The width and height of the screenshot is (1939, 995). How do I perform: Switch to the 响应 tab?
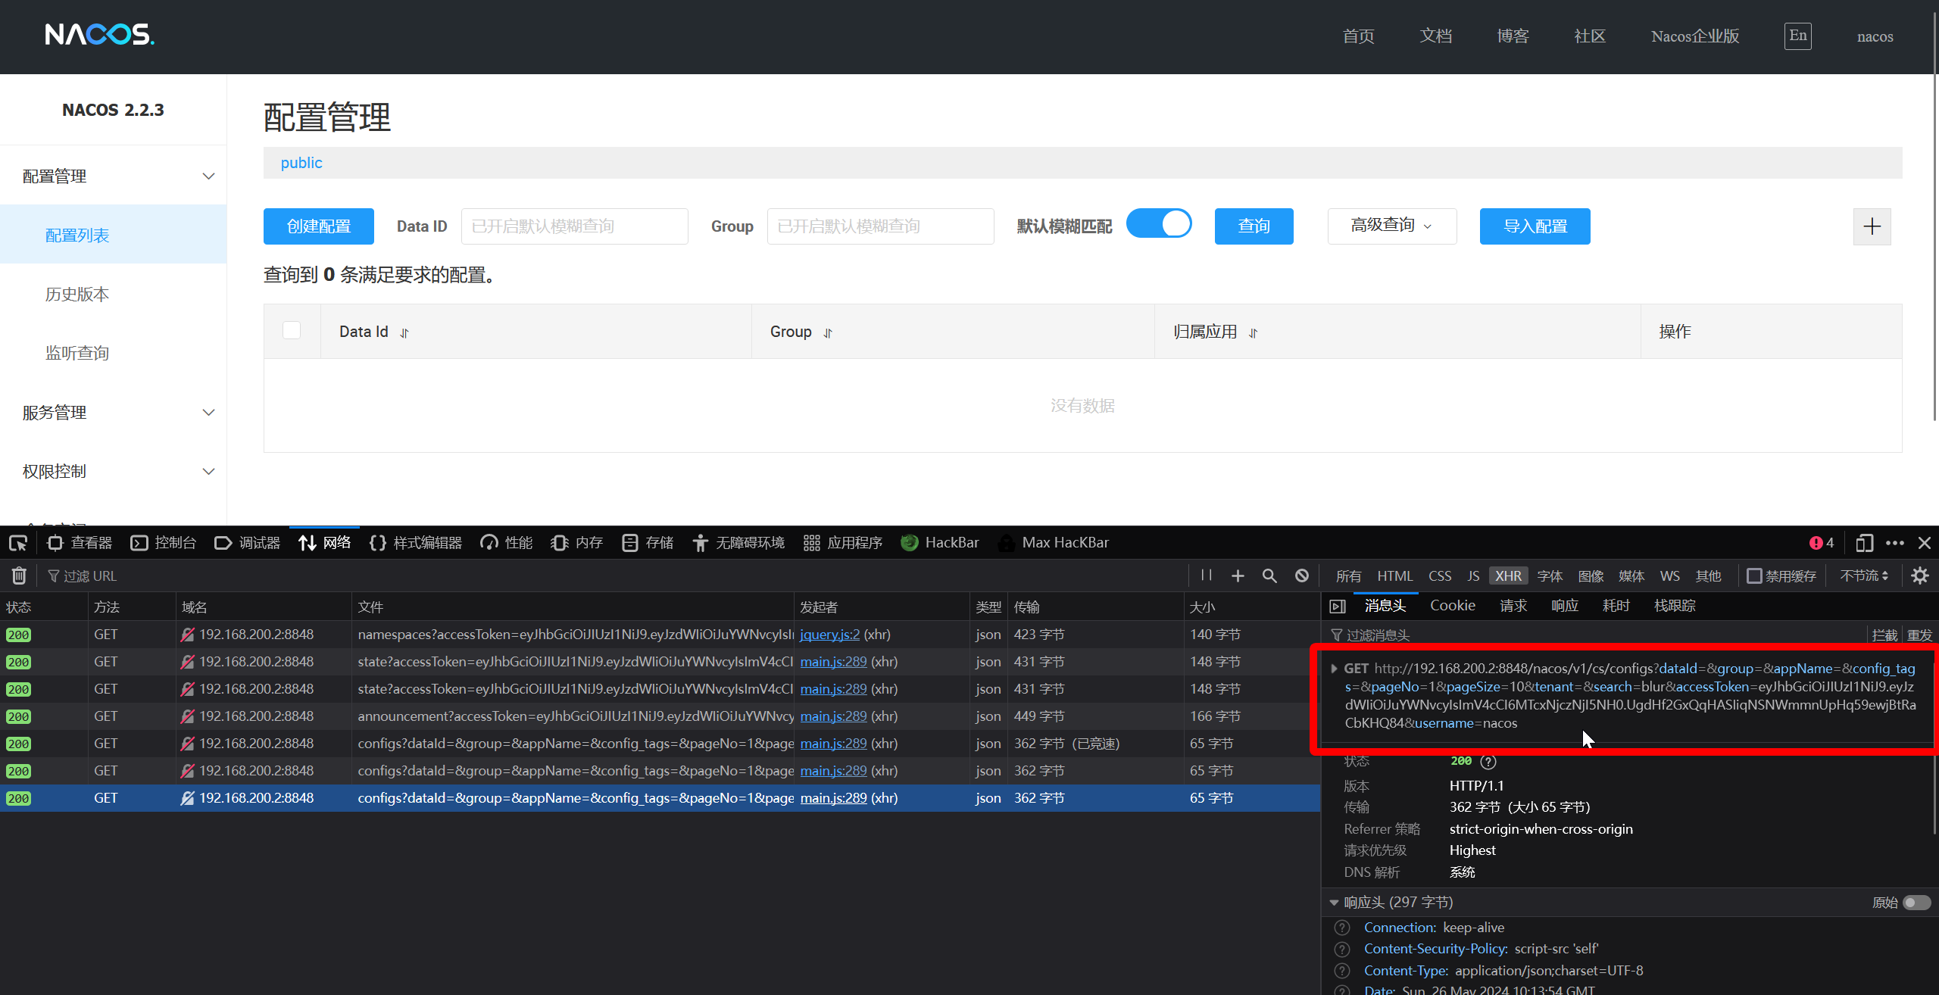(1565, 606)
